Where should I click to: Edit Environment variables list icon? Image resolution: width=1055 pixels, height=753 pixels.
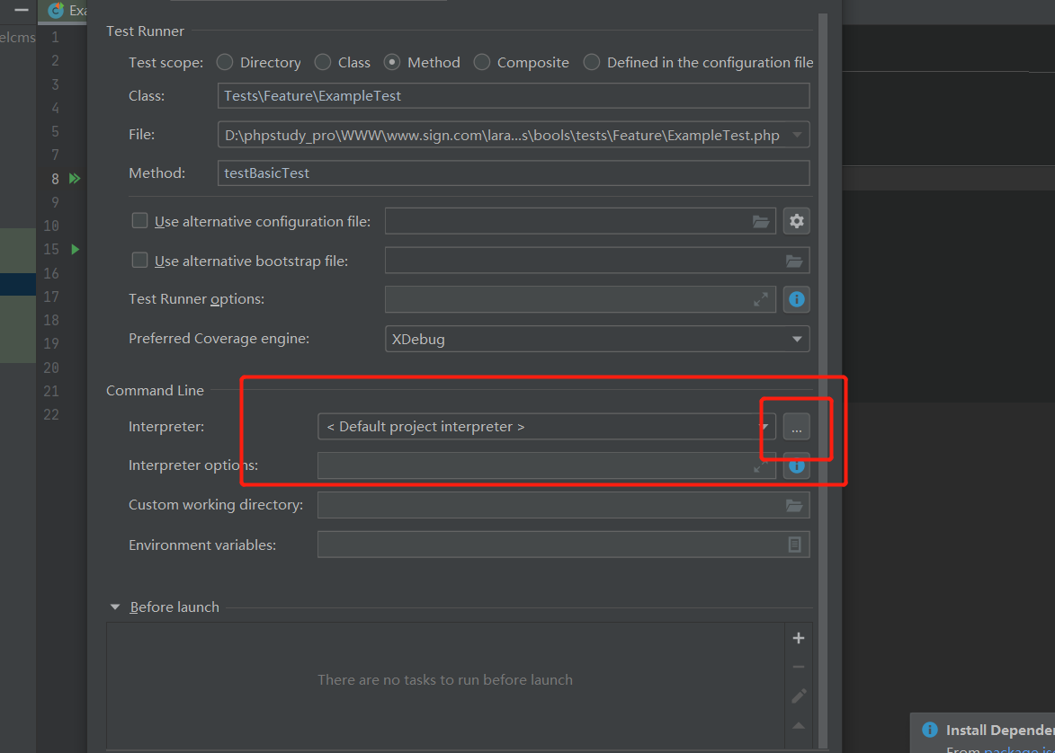794,545
